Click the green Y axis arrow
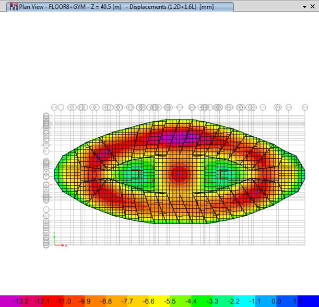This screenshot has height=307, width=319. point(54,240)
